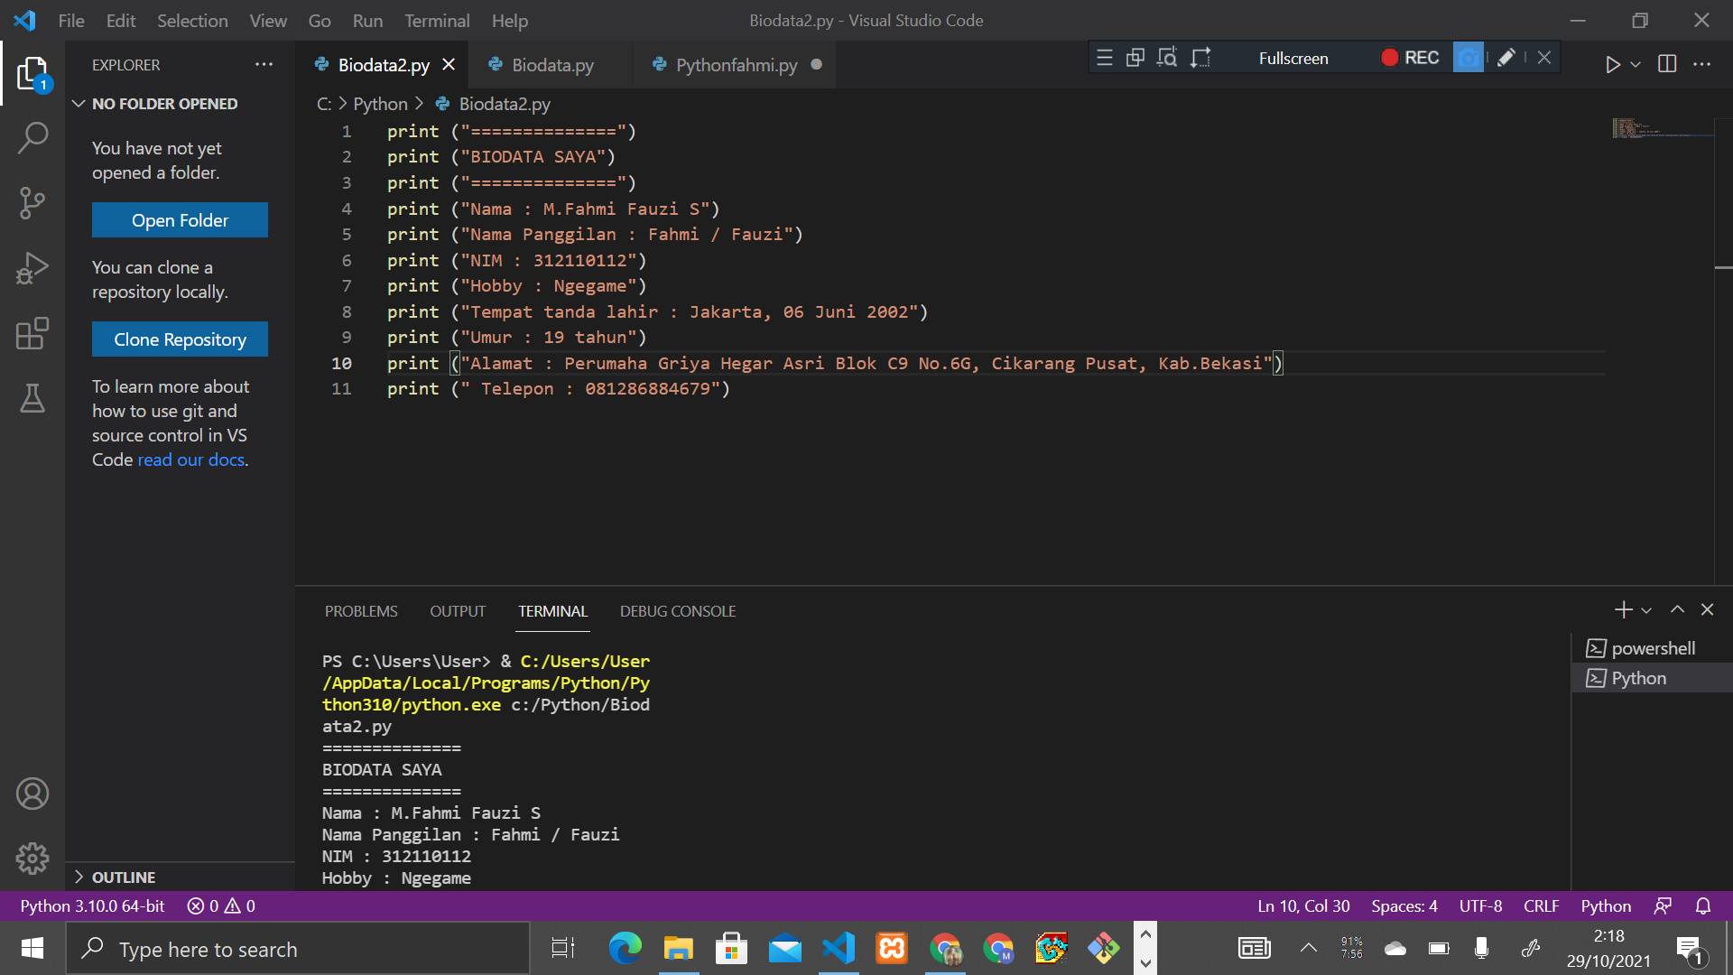Select the Extensions icon
This screenshot has width=1733, height=975.
(x=33, y=333)
